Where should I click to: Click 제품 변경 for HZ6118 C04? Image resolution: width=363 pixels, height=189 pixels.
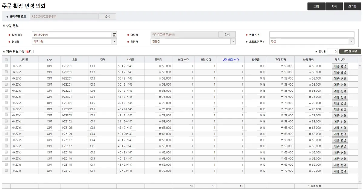coord(340,165)
